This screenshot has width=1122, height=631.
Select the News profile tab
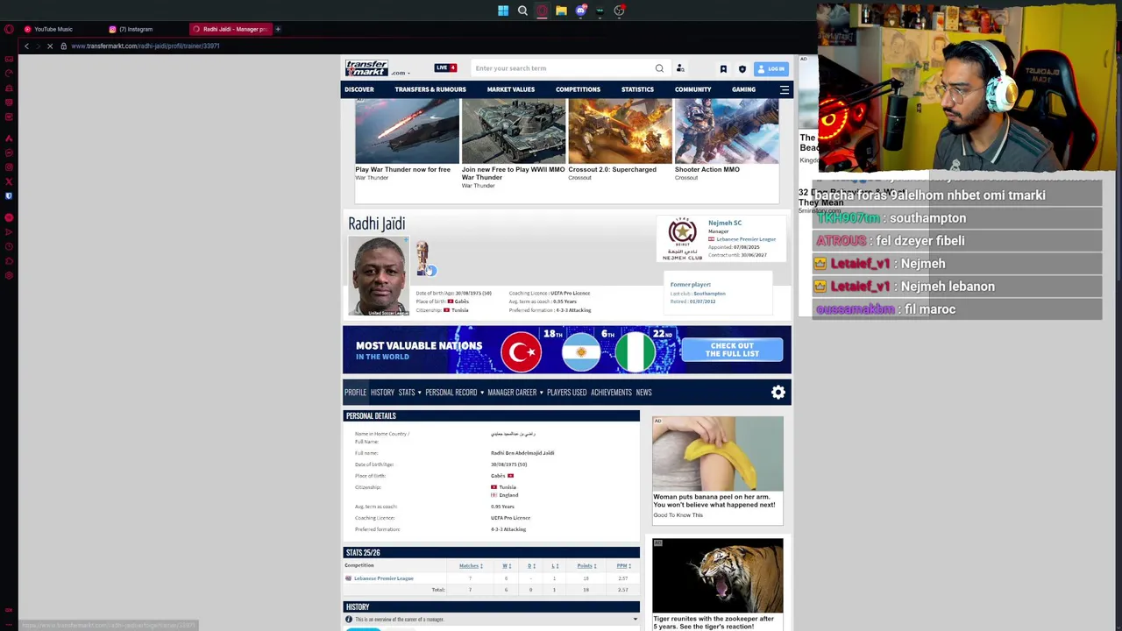point(643,393)
